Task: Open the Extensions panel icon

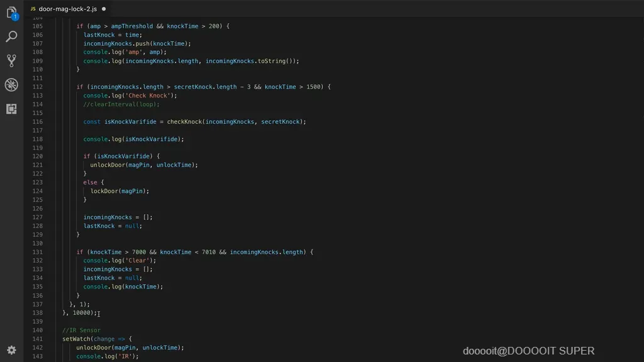Action: point(11,109)
